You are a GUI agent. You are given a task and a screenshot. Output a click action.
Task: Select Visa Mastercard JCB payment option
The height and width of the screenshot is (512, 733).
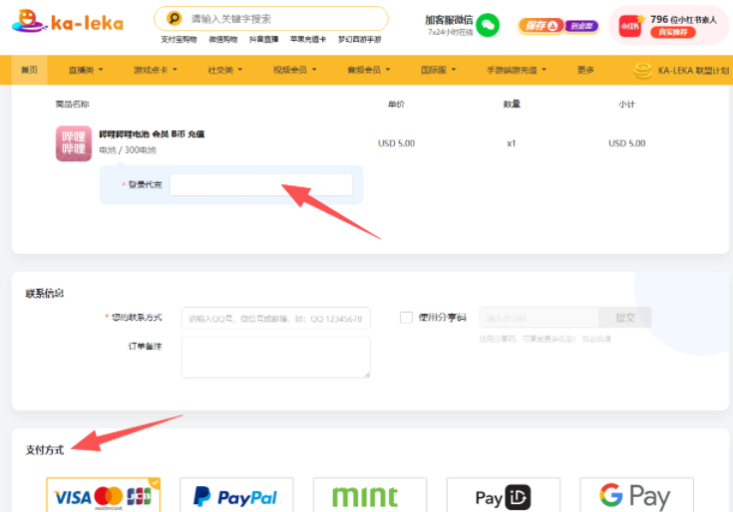103,495
